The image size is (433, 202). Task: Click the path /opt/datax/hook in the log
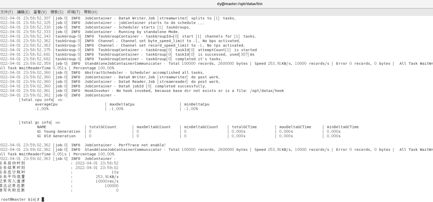tap(267, 91)
